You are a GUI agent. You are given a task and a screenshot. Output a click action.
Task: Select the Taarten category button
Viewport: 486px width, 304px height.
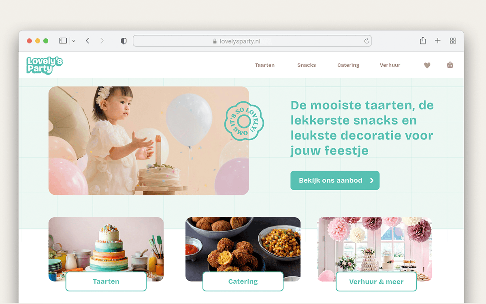[x=106, y=281]
